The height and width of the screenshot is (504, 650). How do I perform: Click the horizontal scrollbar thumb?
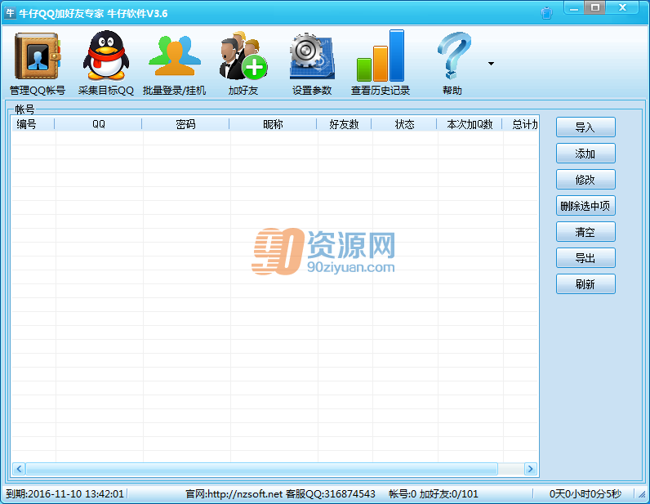[261, 469]
